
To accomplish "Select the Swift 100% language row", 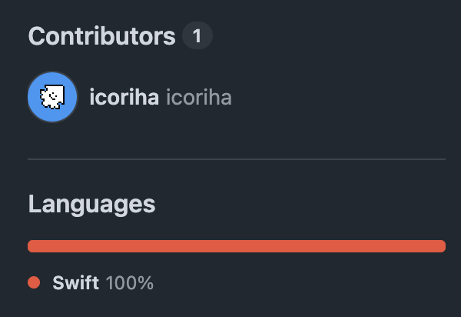I will (91, 283).
